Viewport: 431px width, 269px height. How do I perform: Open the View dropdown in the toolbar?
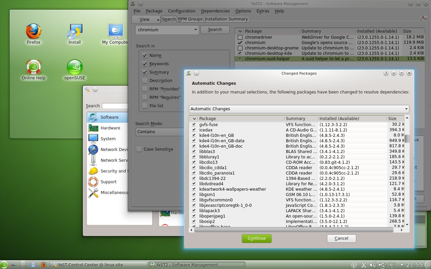pyautogui.click(x=146, y=20)
